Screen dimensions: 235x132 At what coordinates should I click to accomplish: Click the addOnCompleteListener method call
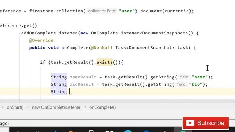[49, 33]
